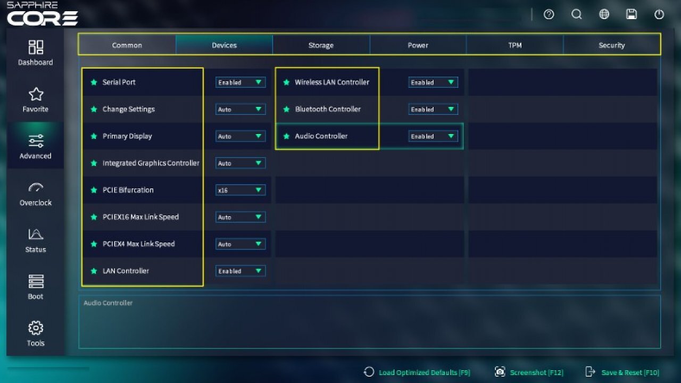The width and height of the screenshot is (681, 383).
Task: Toggle favorite star for Audio Controller
Action: [286, 136]
